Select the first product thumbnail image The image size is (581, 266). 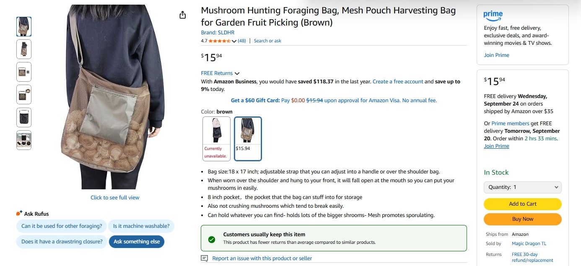pos(24,26)
